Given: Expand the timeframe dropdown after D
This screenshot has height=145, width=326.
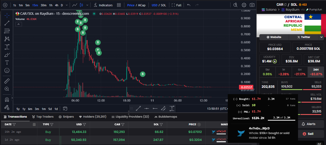Looking at the screenshot, I should click(66, 5).
